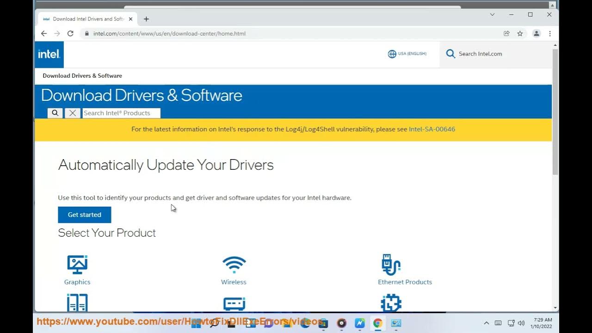Open Chrome profile avatar
592x333 pixels.
click(536, 33)
